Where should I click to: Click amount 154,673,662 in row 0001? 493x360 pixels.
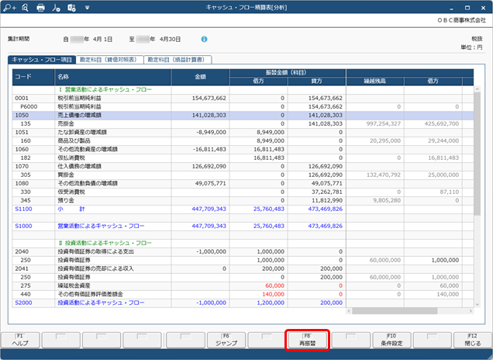point(209,99)
